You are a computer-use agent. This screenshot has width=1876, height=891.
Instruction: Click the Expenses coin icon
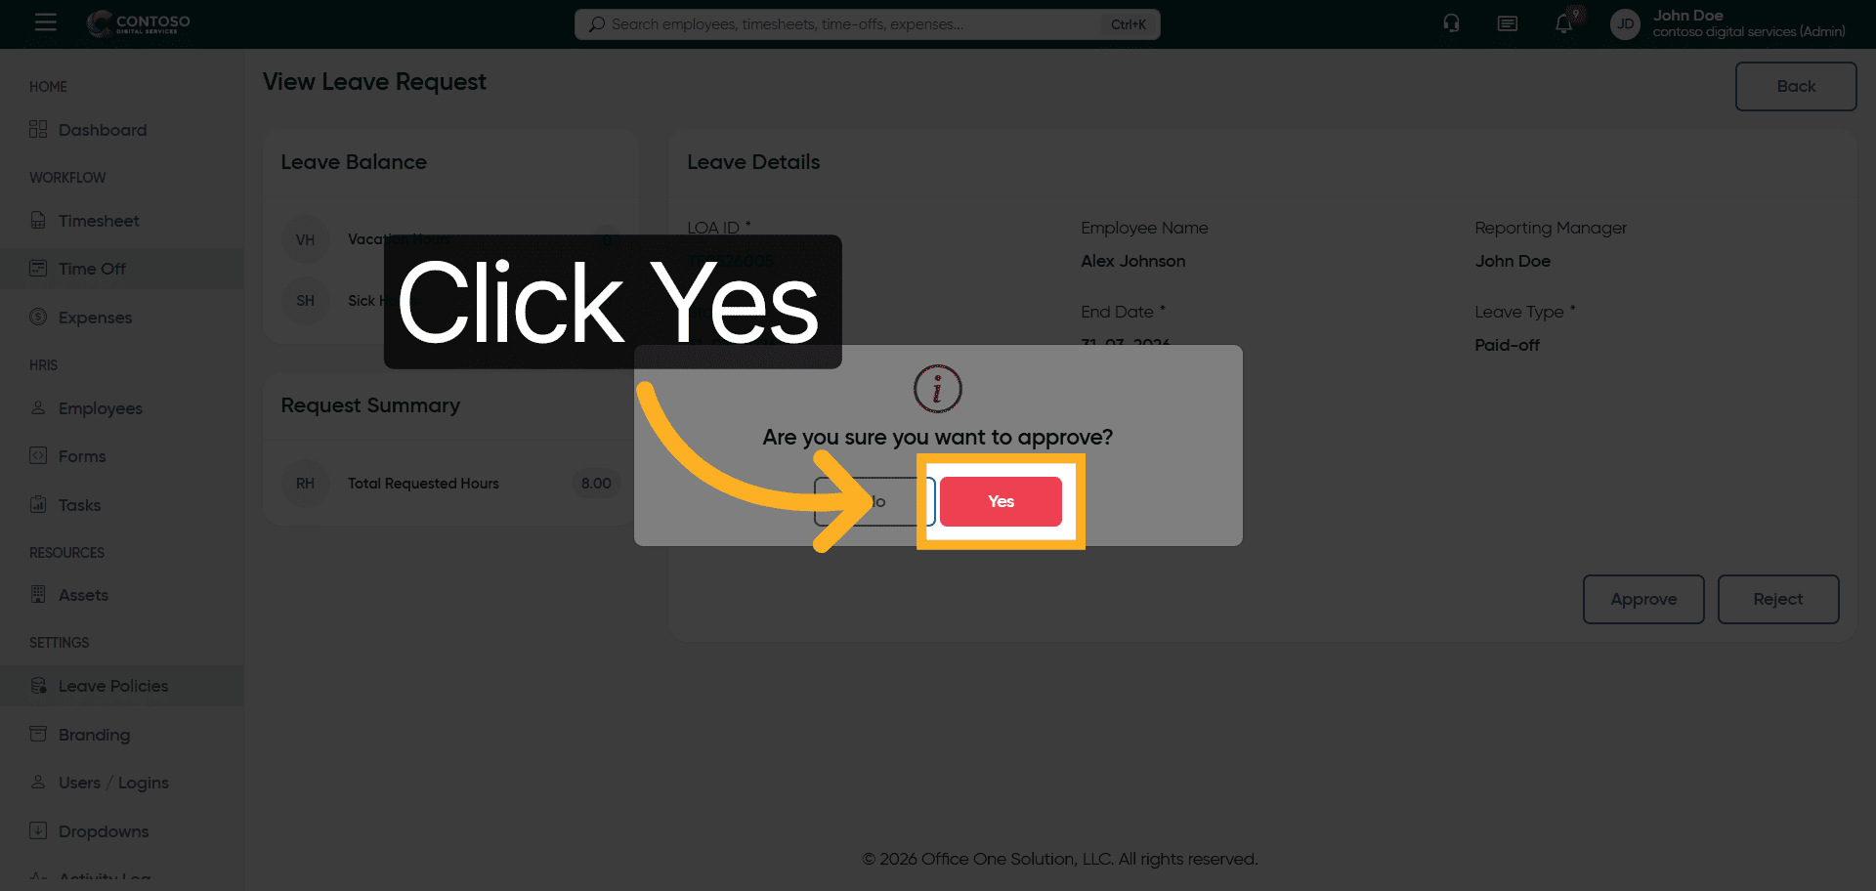[x=38, y=317]
